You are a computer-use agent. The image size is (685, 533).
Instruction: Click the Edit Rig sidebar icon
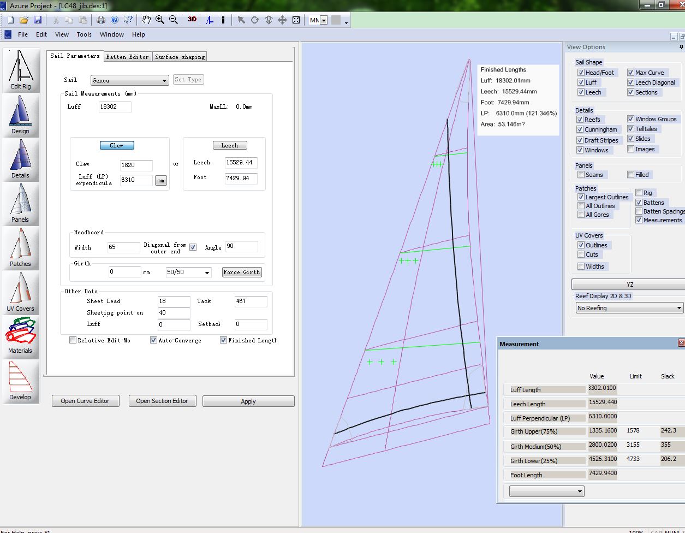(x=21, y=69)
